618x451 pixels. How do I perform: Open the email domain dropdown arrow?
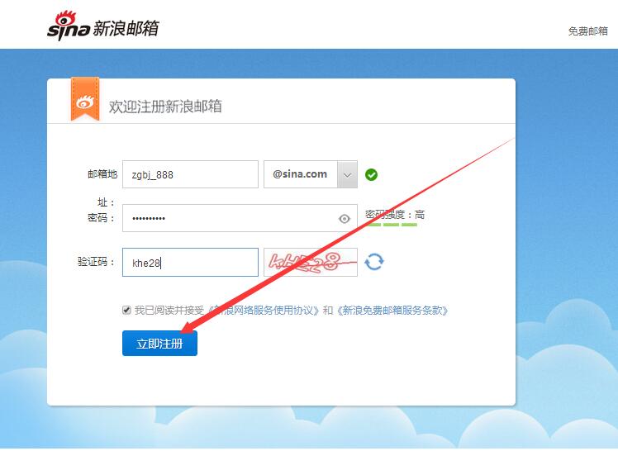347,174
